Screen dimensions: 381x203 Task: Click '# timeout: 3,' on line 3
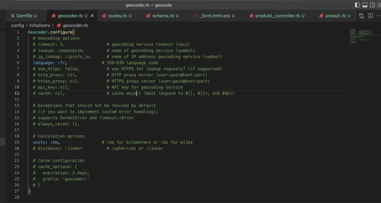coord(49,44)
